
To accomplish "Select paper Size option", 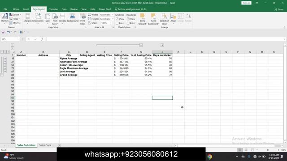I will pyautogui.click(x=48, y=19).
